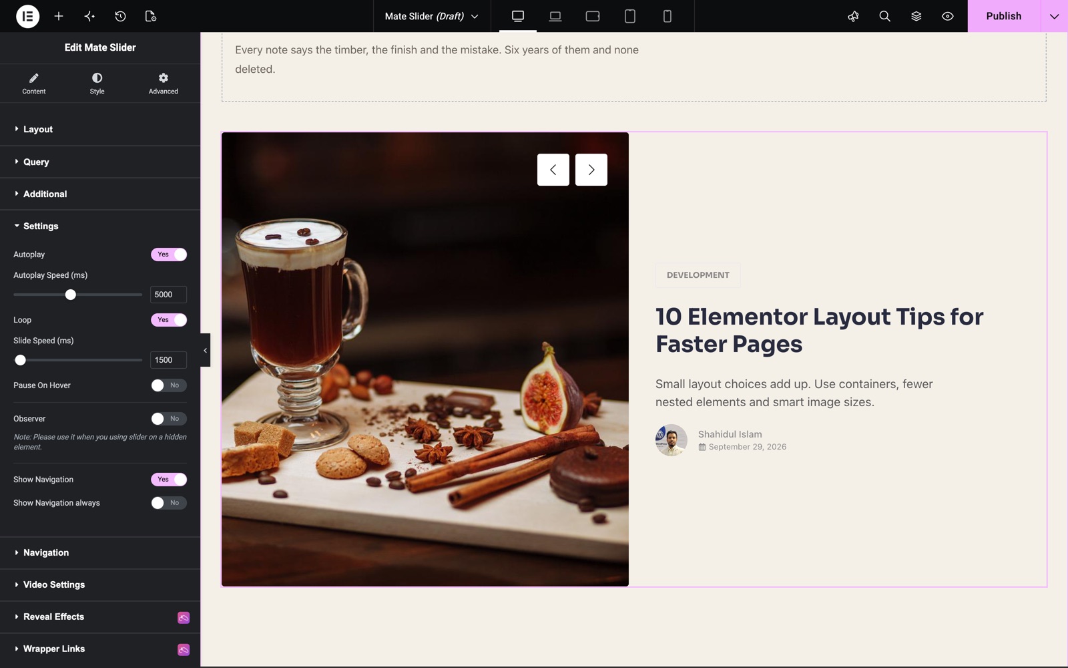1068x668 pixels.
Task: Open the AI sparkle tool icon
Action: (89, 16)
